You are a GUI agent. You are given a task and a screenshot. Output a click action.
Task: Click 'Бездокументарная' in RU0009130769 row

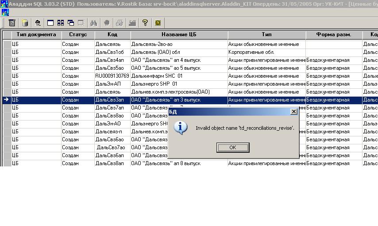coord(334,76)
